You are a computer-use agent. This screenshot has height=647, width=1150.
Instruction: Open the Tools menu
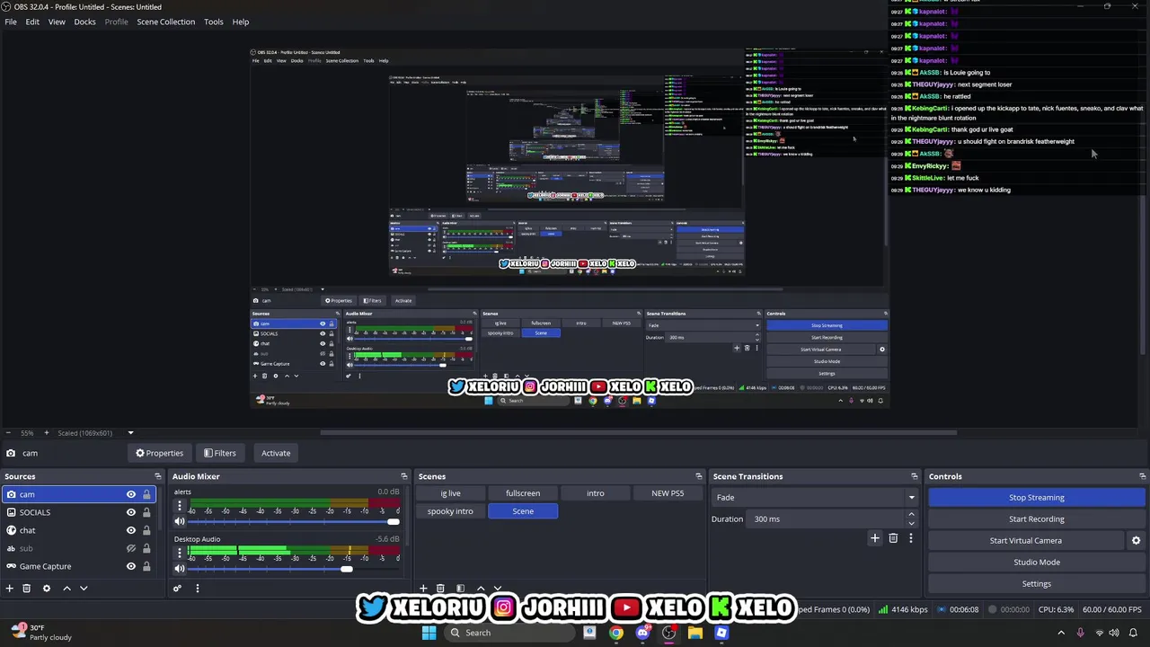pos(214,22)
